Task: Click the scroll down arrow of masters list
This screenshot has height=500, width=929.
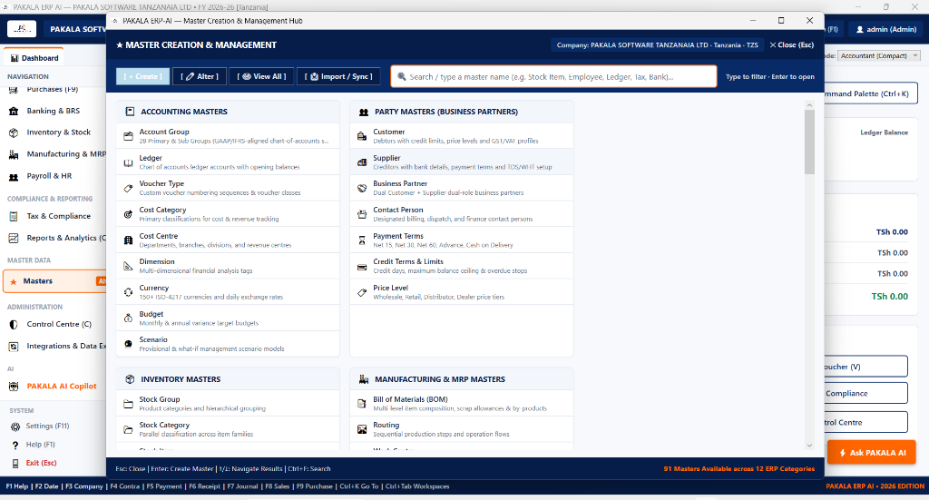Action: click(809, 446)
